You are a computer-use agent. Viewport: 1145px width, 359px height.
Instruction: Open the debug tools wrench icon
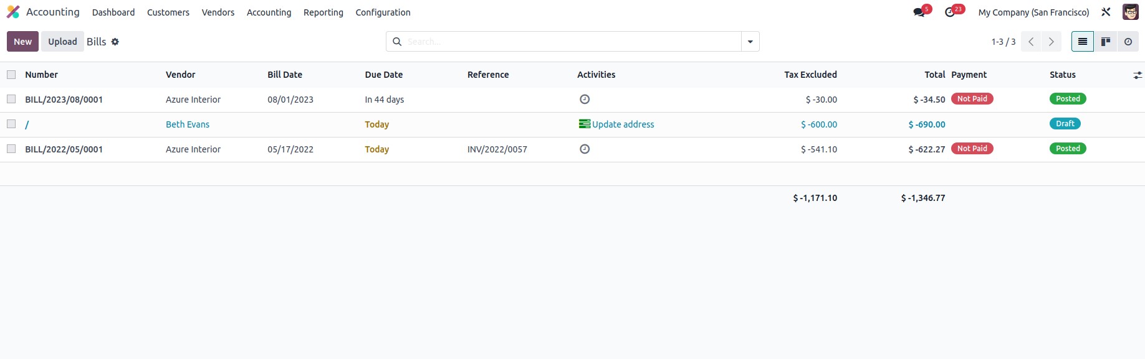[x=1106, y=12]
